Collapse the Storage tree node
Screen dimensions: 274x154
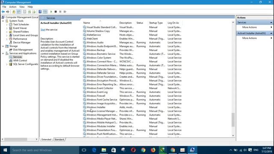(x=3, y=46)
